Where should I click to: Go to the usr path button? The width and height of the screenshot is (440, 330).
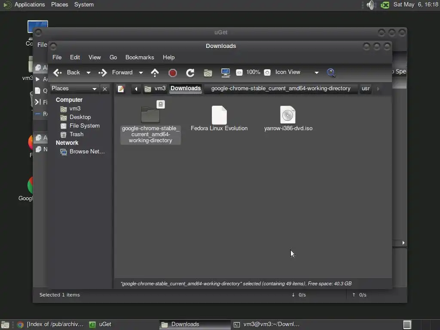tap(366, 89)
